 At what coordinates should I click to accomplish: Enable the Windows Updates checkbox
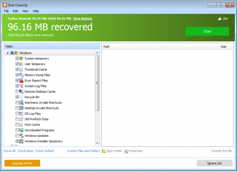coord(17,136)
